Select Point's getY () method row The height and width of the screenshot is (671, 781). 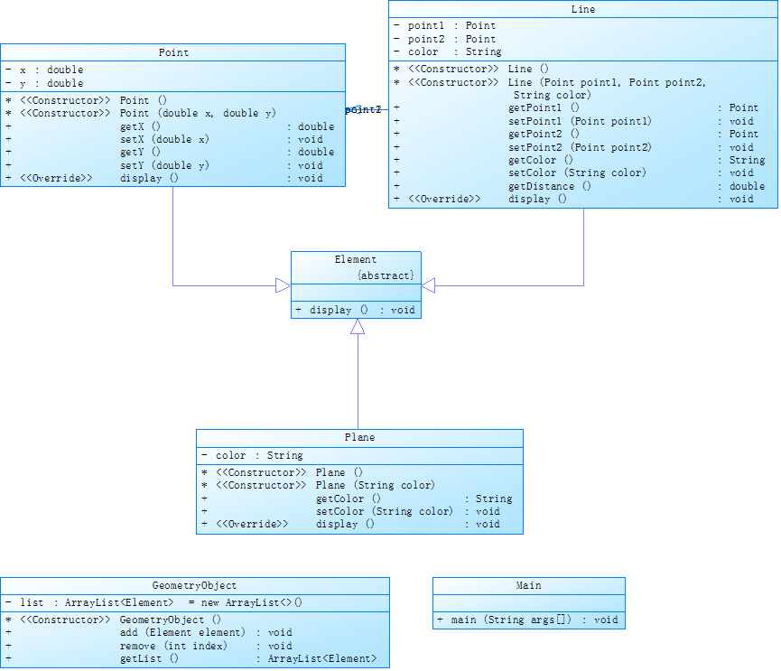(x=170, y=152)
